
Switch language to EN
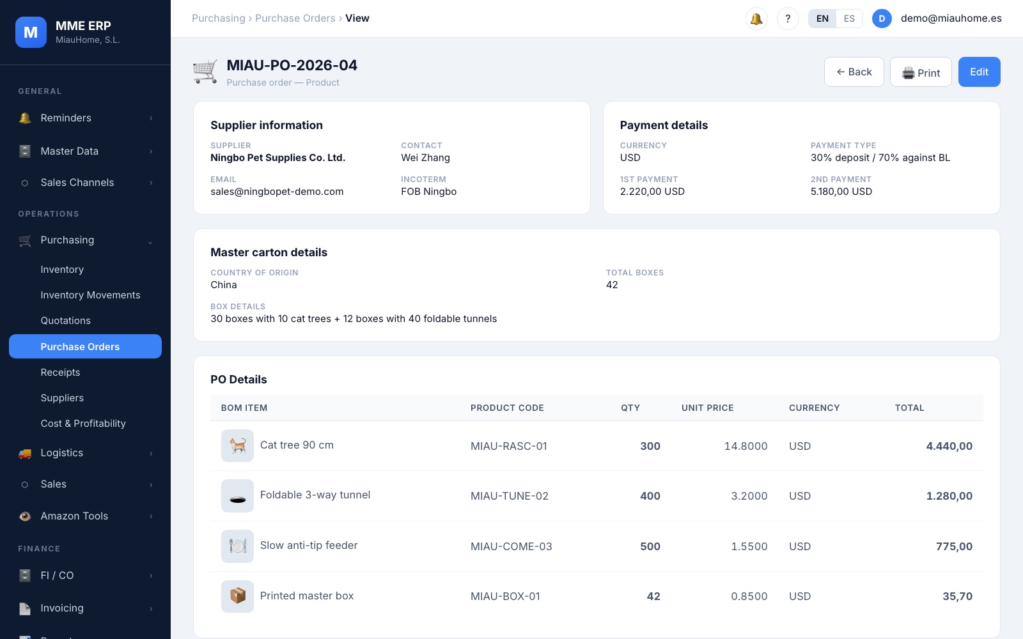click(x=822, y=19)
